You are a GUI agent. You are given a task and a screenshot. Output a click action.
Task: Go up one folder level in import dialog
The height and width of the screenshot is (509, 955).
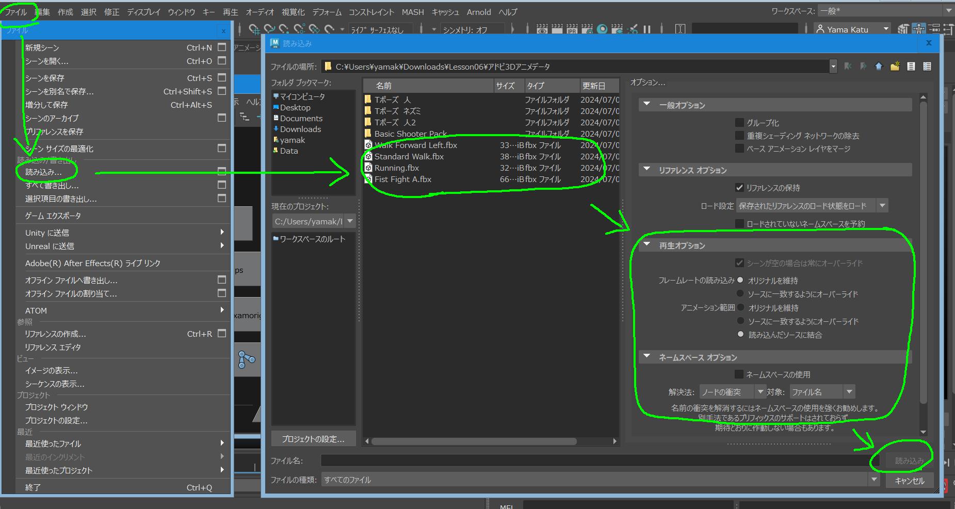point(879,66)
